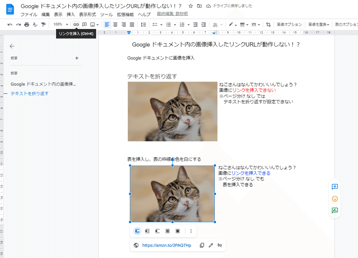Click the print icon

[26, 25]
